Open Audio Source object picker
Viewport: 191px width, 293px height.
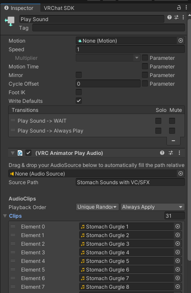pyautogui.click(x=181, y=173)
